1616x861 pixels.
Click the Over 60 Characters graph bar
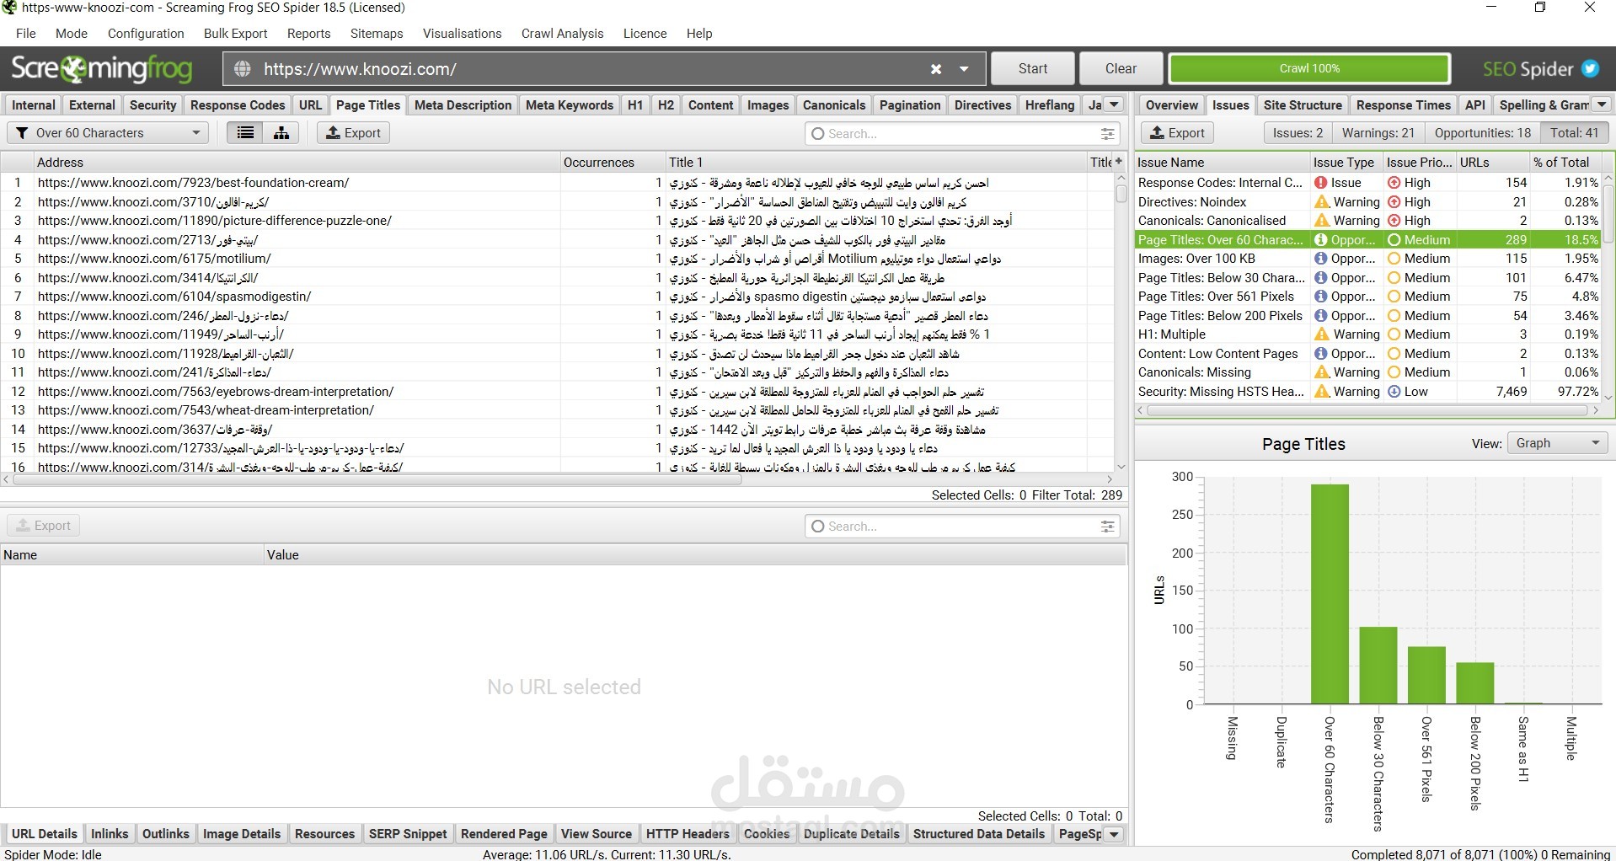tap(1330, 594)
